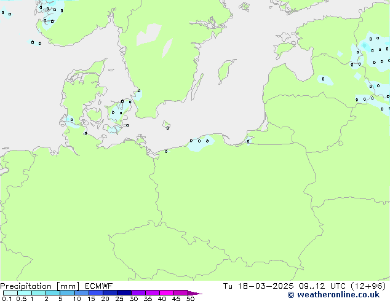This screenshot has width=390, height=301.
Task: Click the legend value '50'
Action: (x=190, y=299)
